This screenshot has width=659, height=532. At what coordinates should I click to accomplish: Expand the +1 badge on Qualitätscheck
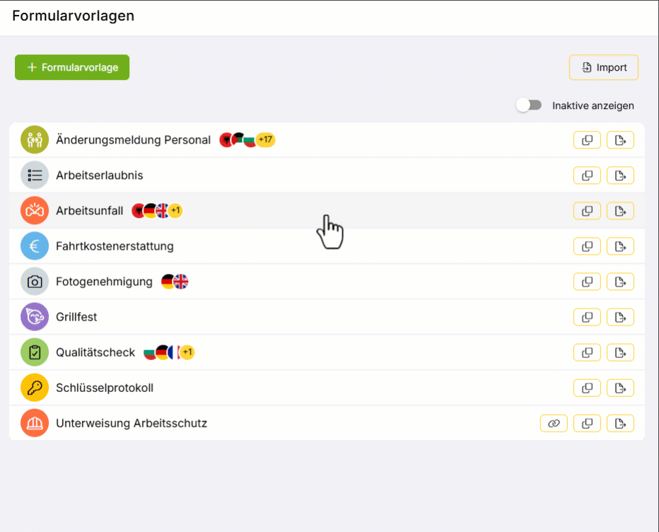click(x=187, y=352)
